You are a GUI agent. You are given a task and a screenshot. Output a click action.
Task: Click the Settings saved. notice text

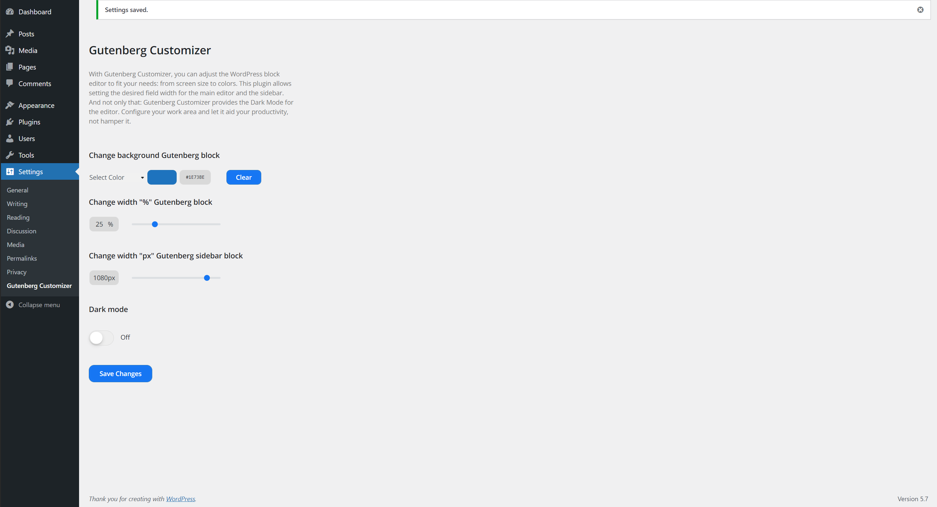pyautogui.click(x=127, y=10)
